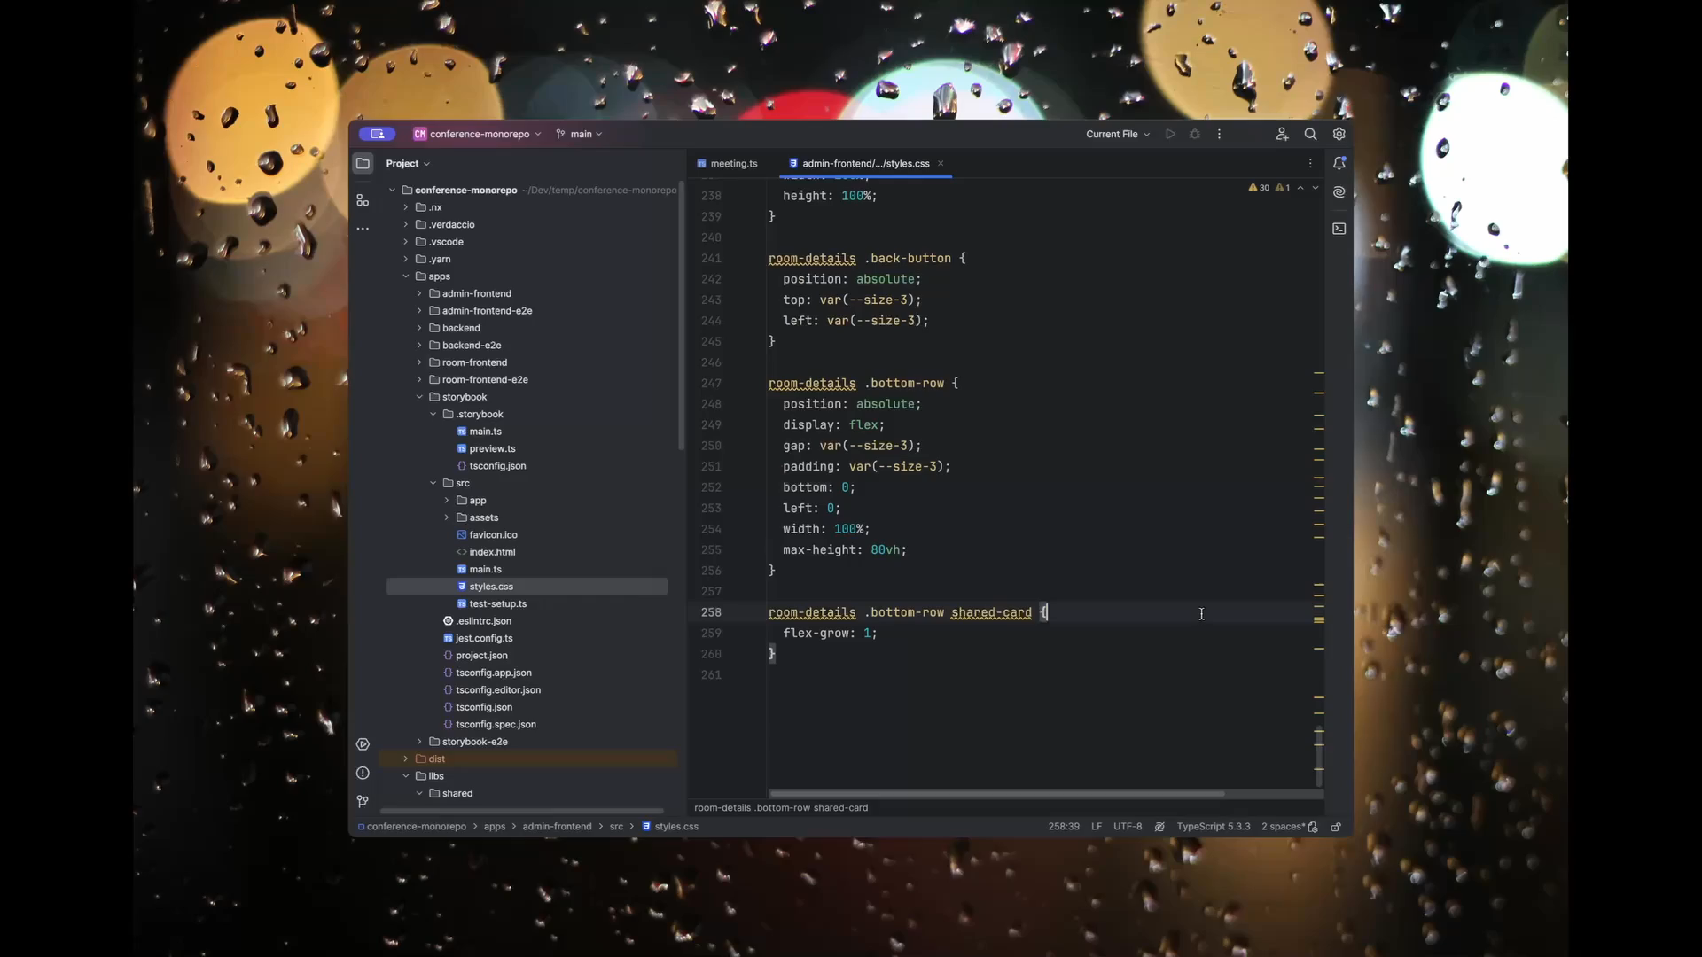Image resolution: width=1702 pixels, height=957 pixels.
Task: Open the Problems tool window icon
Action: [x=363, y=773]
